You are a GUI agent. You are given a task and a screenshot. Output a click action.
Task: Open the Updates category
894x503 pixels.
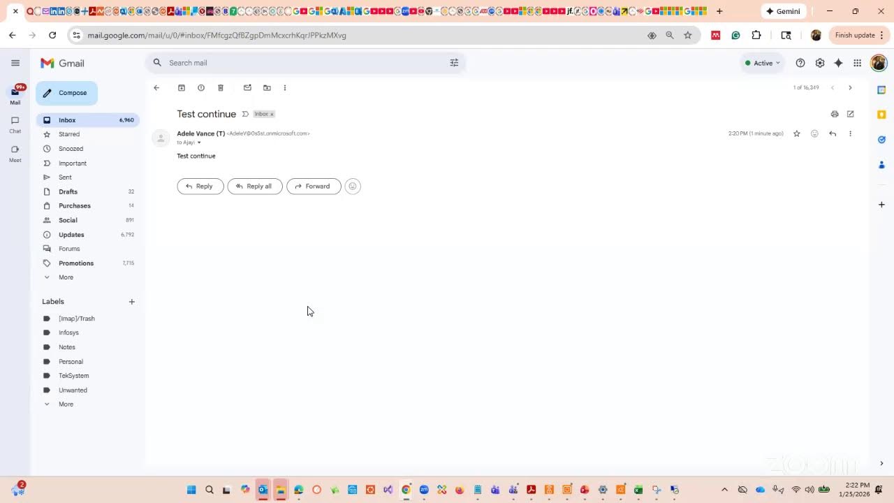(x=88, y=235)
